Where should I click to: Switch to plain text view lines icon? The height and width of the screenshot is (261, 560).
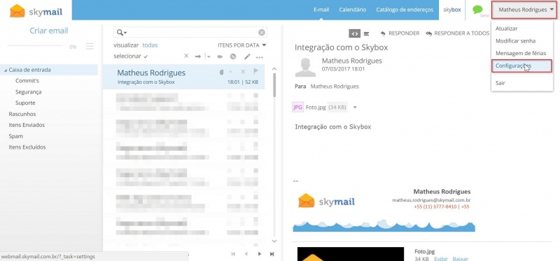click(366, 33)
